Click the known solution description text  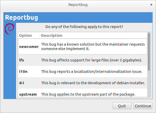pyautogui.click(x=93, y=46)
